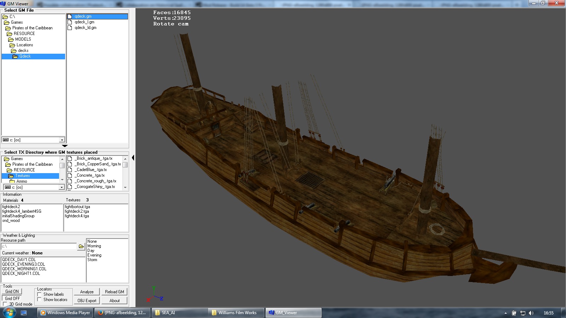
Task: Click the Windows Start button
Action: pyautogui.click(x=9, y=313)
